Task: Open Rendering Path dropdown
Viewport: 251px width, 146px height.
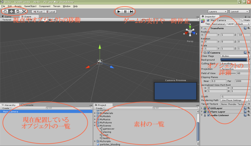Action: [x=235, y=100]
